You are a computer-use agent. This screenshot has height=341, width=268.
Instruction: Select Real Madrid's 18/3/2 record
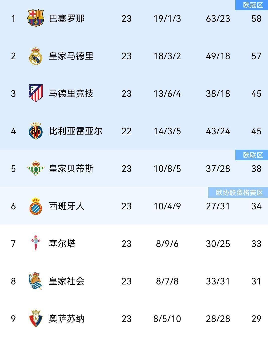[x=167, y=56]
